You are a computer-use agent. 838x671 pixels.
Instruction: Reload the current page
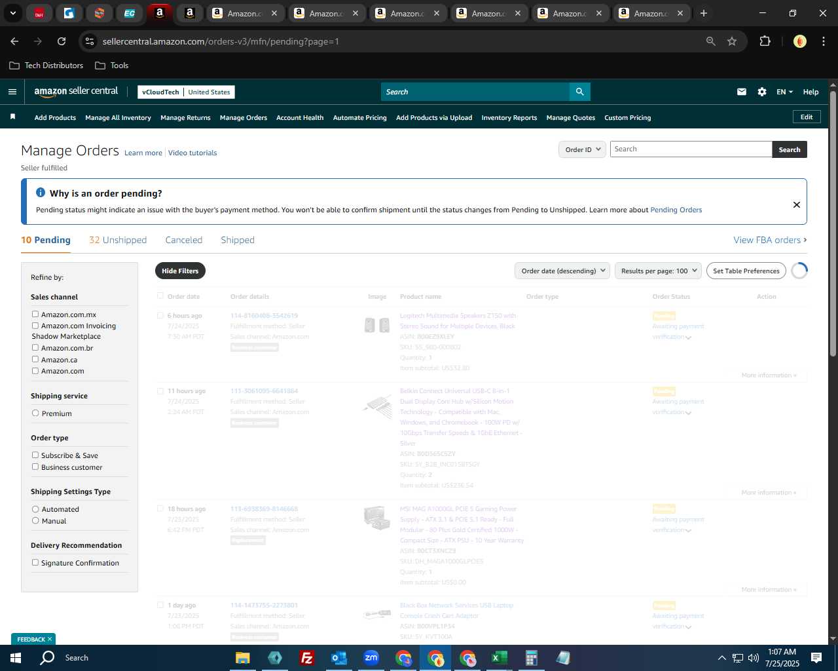(62, 41)
